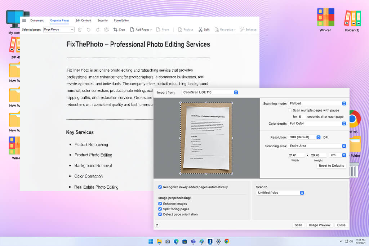Open the Scanning mode Flatbed dropdown
Image resolution: width=369 pixels, height=246 pixels.
tap(317, 103)
